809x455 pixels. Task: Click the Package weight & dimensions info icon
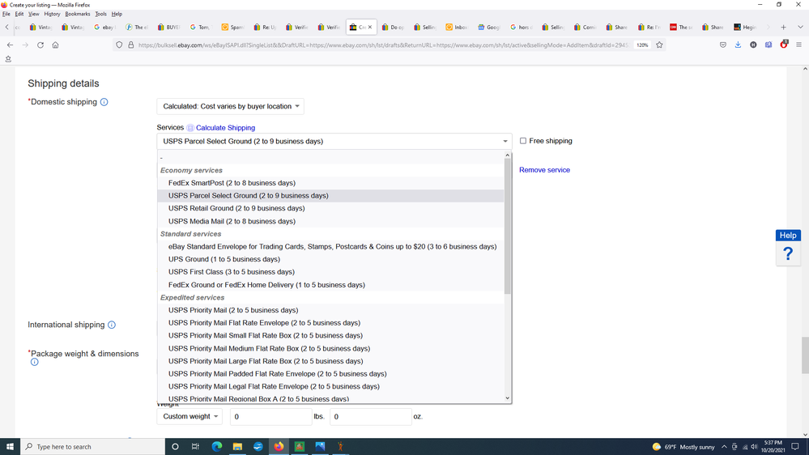34,362
